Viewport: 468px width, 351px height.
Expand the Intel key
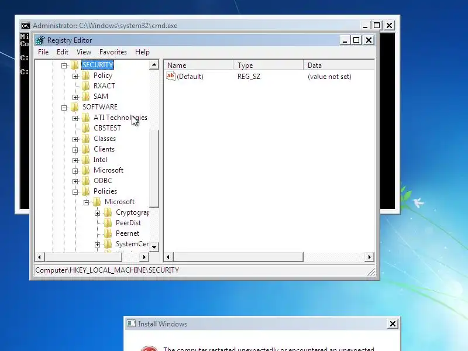[75, 160]
